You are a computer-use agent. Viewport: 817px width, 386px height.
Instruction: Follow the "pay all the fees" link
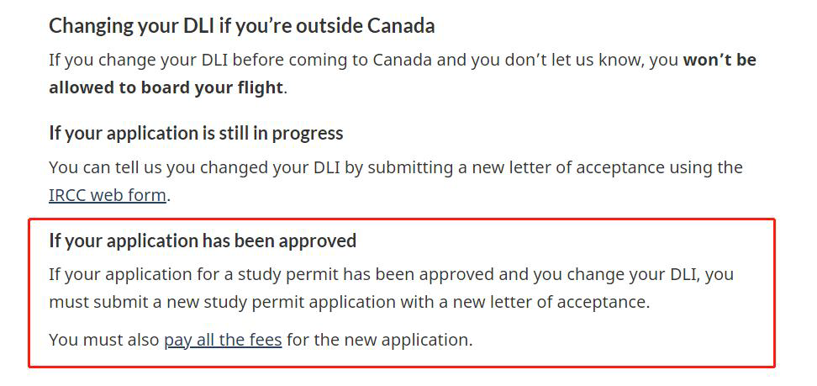(x=223, y=340)
